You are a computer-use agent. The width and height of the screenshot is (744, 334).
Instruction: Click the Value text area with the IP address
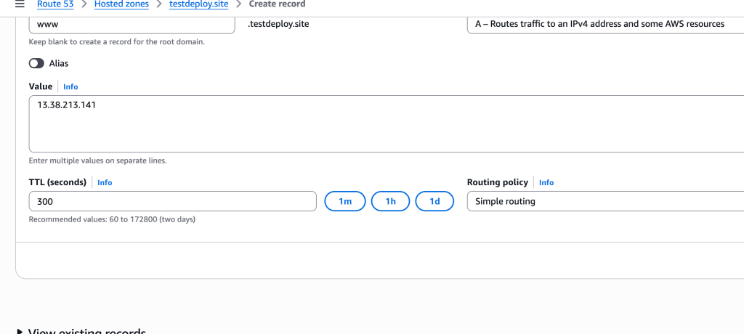pos(385,123)
